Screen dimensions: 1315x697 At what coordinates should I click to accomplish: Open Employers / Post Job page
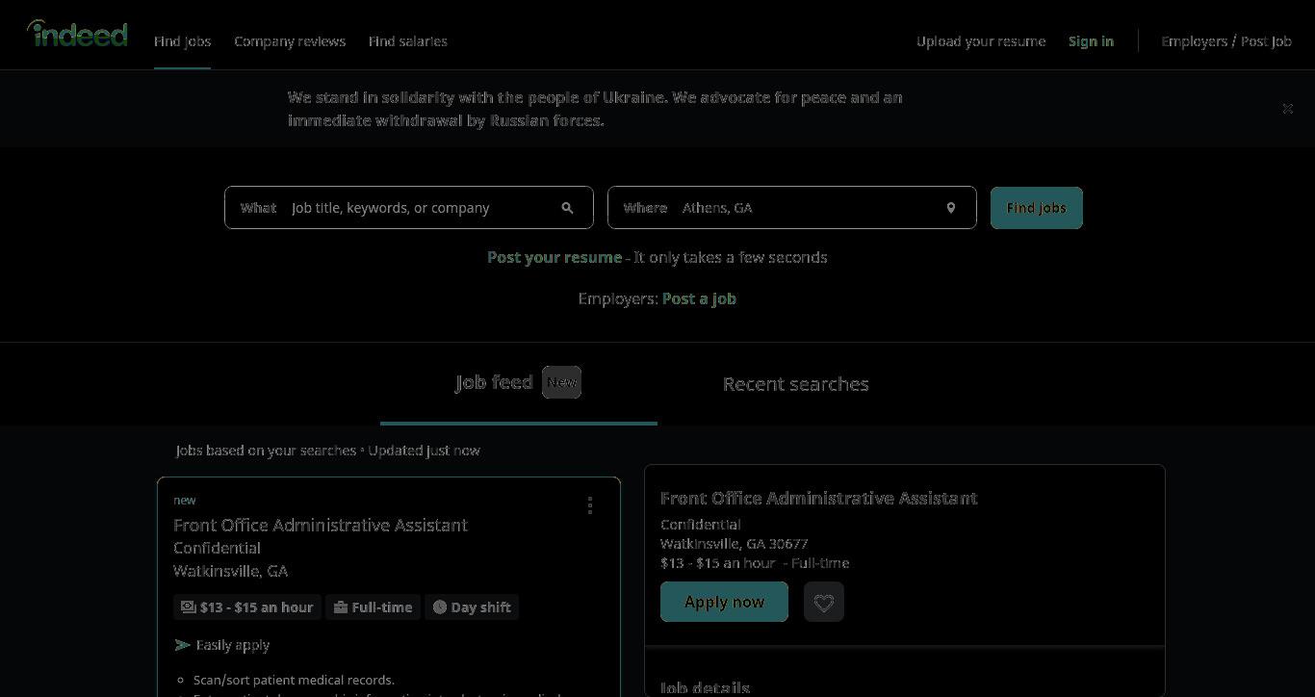coord(1226,41)
